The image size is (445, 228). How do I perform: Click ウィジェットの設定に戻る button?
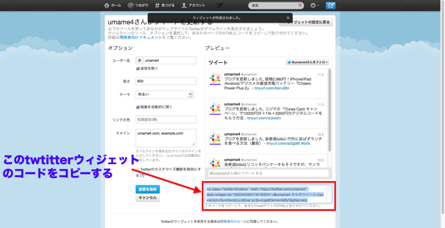[306, 22]
